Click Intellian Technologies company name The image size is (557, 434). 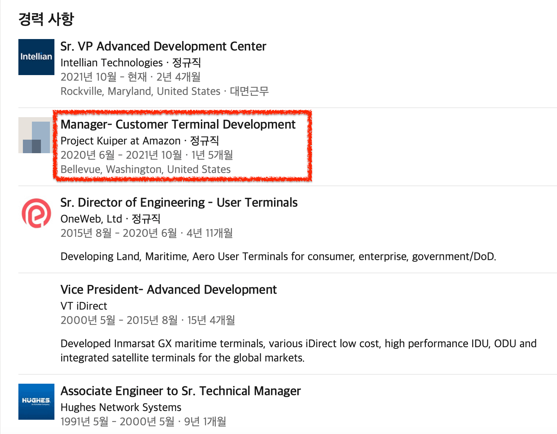pos(111,63)
